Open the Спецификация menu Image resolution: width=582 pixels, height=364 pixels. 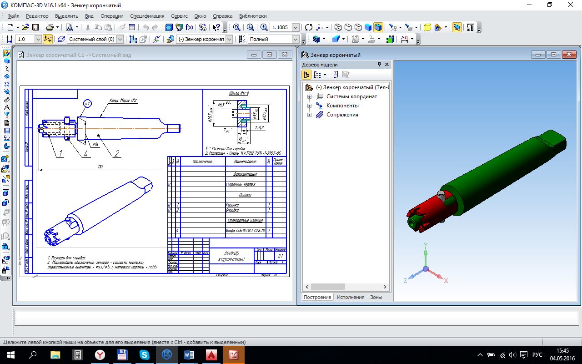click(147, 16)
